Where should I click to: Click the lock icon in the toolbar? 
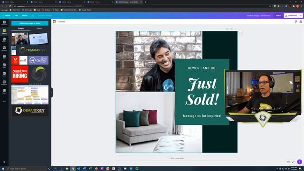301,22
